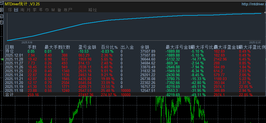Click the 274.97 % total percentage
266x123 pixels.
(x=109, y=95)
